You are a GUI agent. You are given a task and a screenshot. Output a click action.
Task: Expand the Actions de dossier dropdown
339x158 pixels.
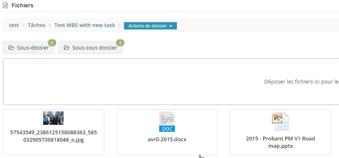coord(150,26)
